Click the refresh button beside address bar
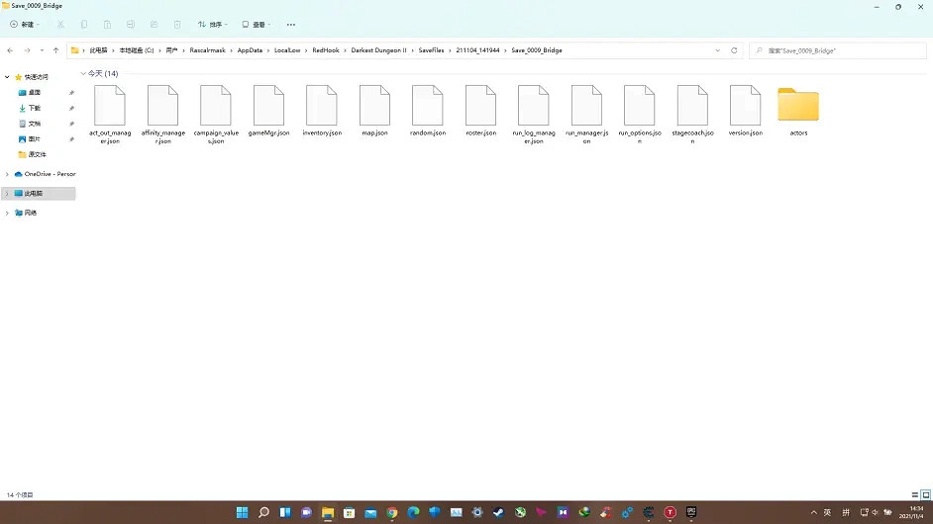The image size is (933, 524). point(734,50)
